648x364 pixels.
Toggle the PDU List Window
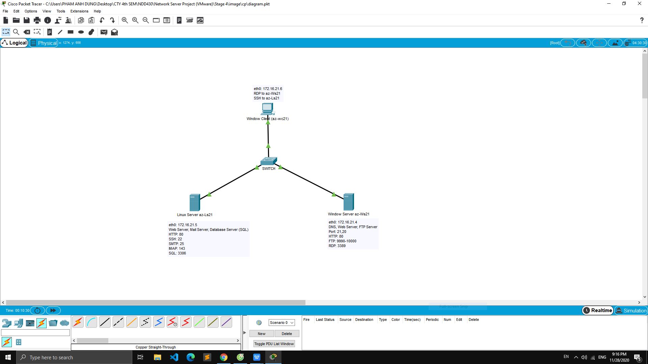tap(274, 343)
